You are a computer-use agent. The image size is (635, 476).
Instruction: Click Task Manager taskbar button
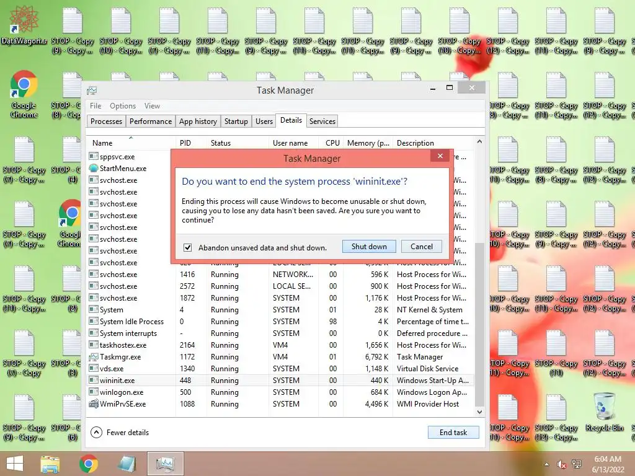tap(165, 464)
